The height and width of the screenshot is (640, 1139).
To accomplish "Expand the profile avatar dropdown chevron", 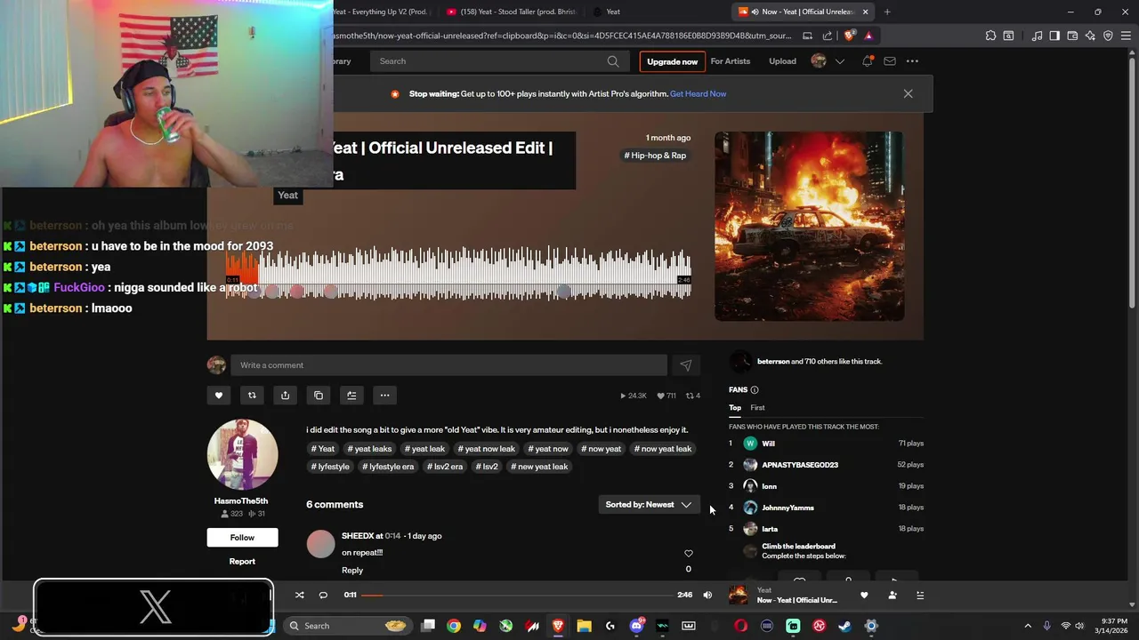I will coord(839,61).
